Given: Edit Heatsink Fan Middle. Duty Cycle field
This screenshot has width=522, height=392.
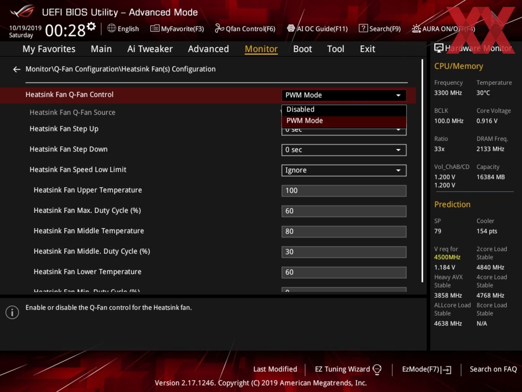Looking at the screenshot, I should tap(344, 252).
